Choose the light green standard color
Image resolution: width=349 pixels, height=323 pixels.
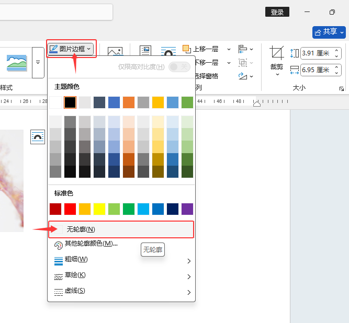click(x=114, y=209)
